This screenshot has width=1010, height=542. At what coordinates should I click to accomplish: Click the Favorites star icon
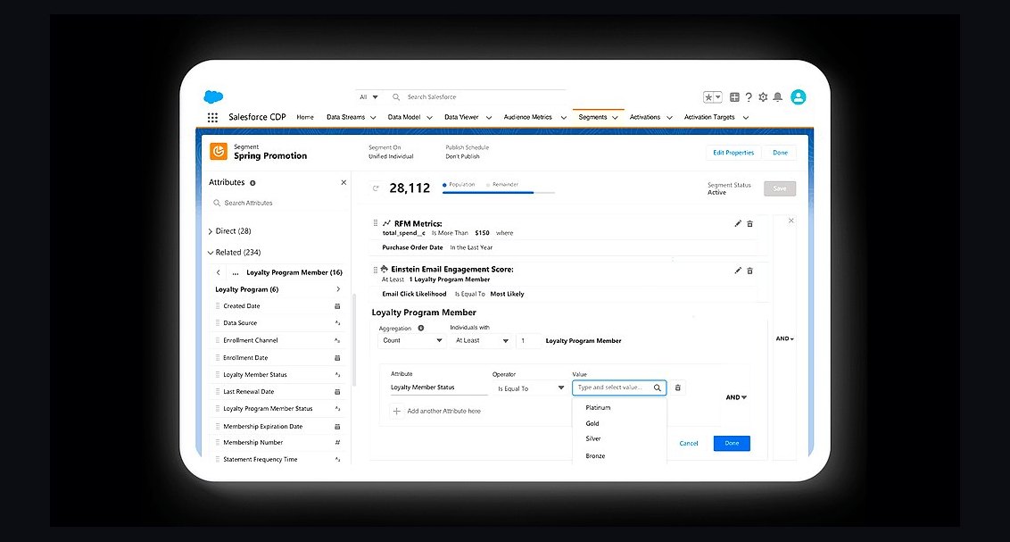(x=708, y=97)
